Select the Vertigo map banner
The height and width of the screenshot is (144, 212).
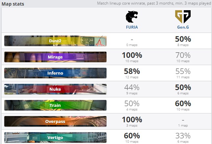[x=55, y=137]
